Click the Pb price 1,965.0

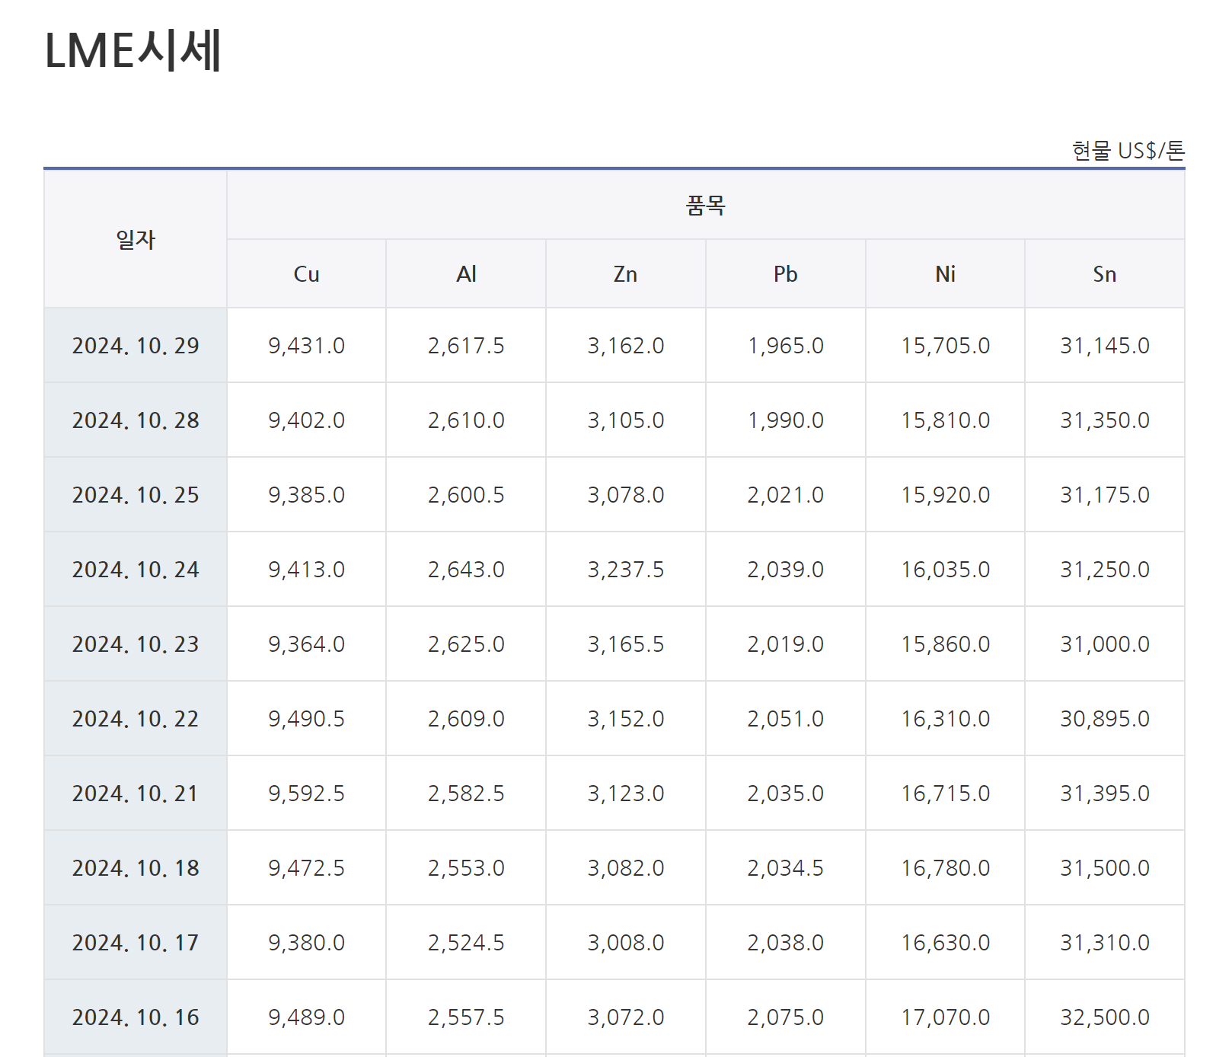pos(785,346)
